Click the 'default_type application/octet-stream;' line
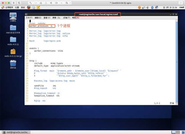This screenshot has height=134, width=185. click(x=57, y=66)
